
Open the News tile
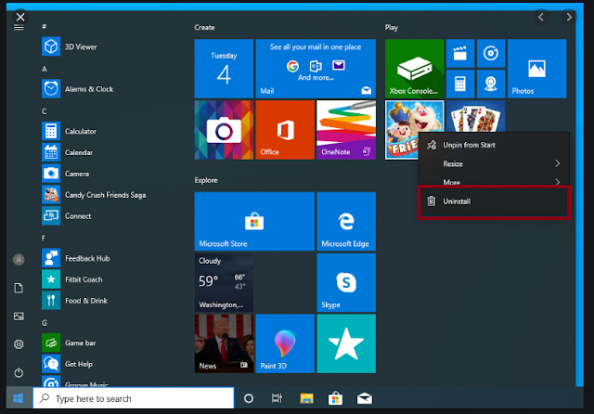pos(224,343)
